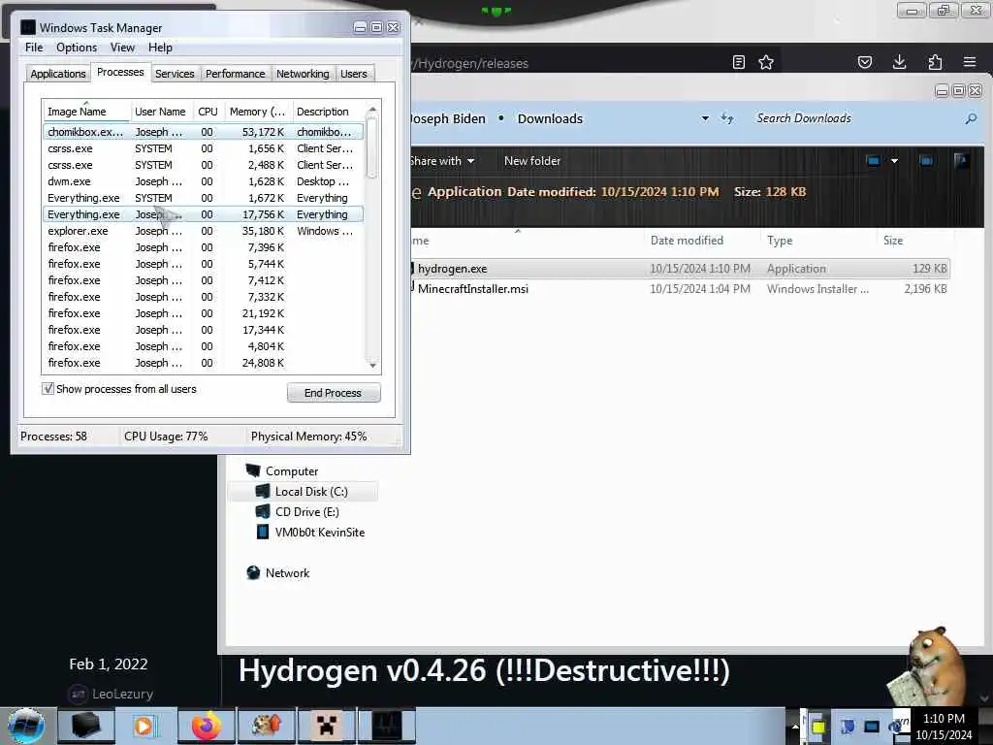Switch to the Users tab
The width and height of the screenshot is (993, 745).
[353, 74]
